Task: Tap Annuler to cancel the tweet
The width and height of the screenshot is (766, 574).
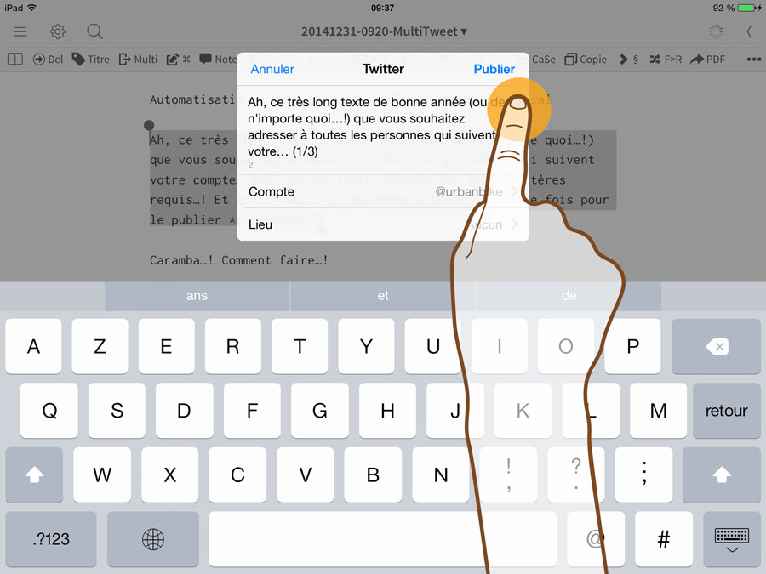Action: point(272,70)
